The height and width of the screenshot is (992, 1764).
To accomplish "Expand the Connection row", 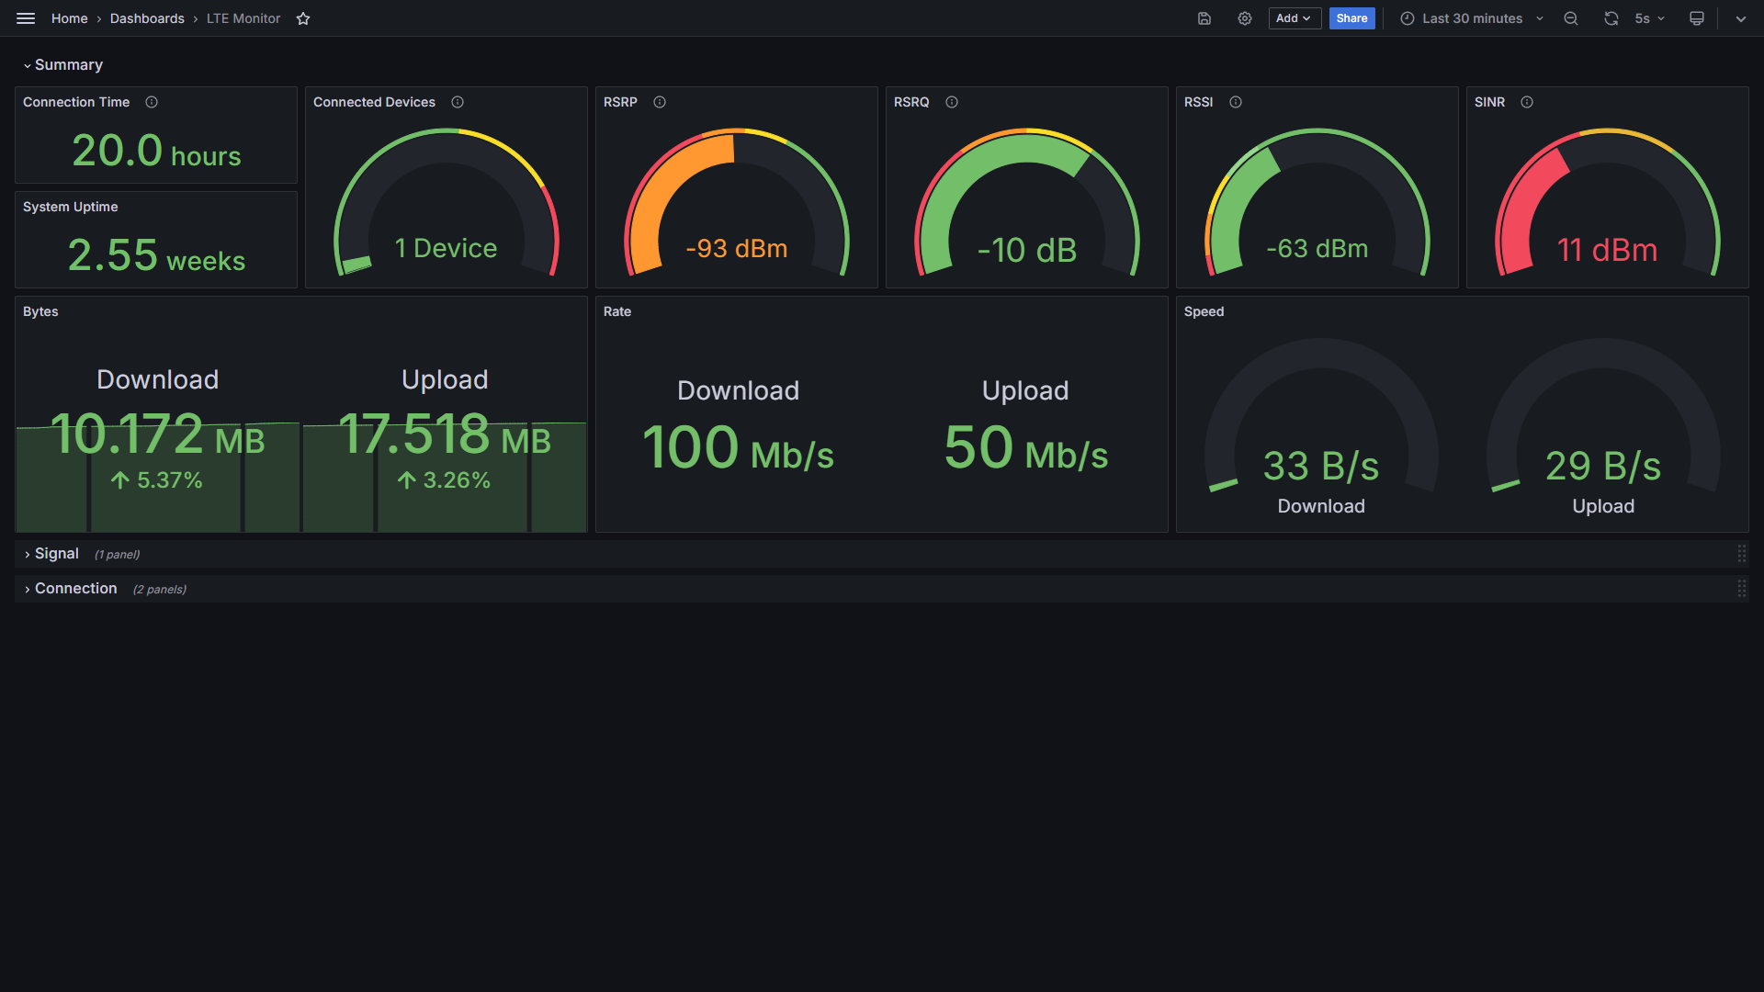I will 73,589.
